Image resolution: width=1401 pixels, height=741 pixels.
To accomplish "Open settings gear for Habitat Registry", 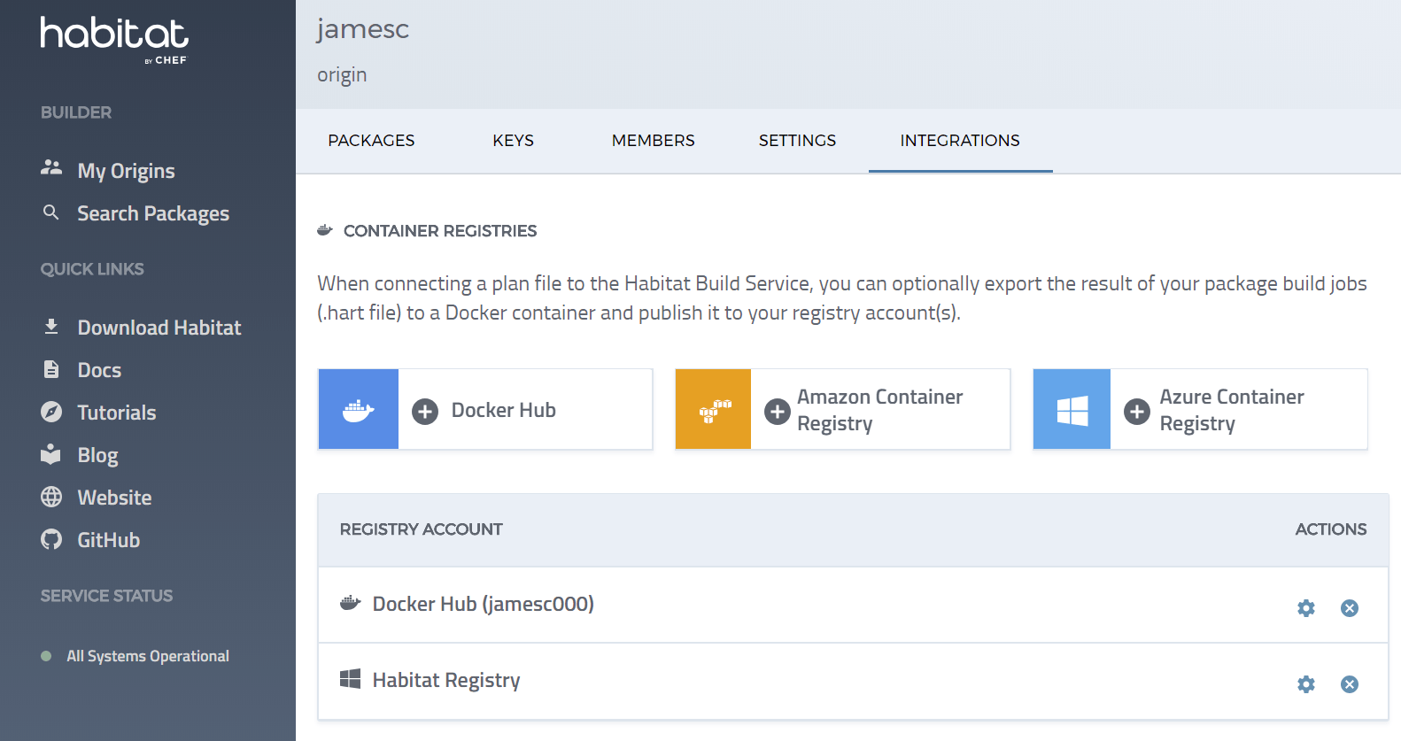I will (1305, 684).
